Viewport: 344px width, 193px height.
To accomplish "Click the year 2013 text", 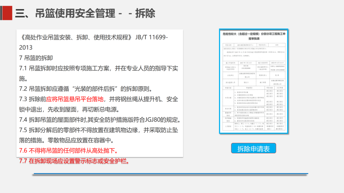I will pyautogui.click(x=26, y=48).
